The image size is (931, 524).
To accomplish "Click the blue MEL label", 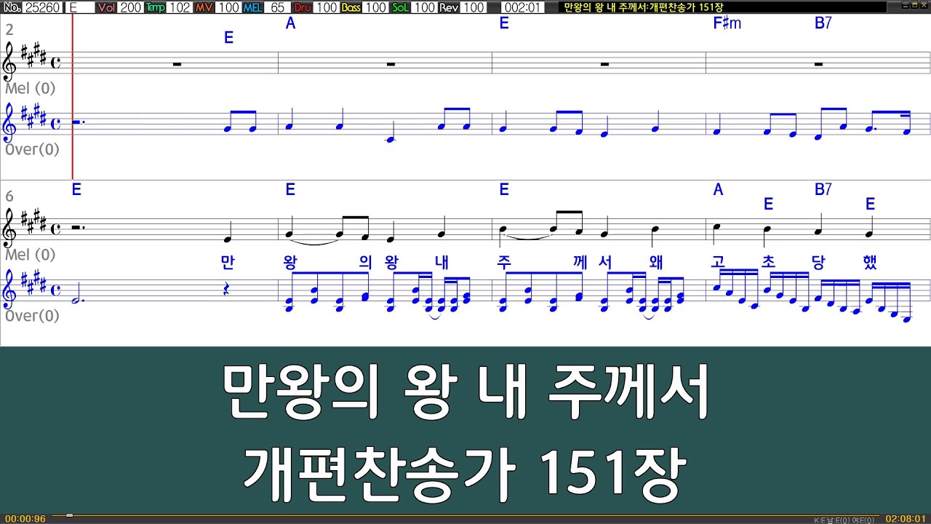I will (x=253, y=7).
